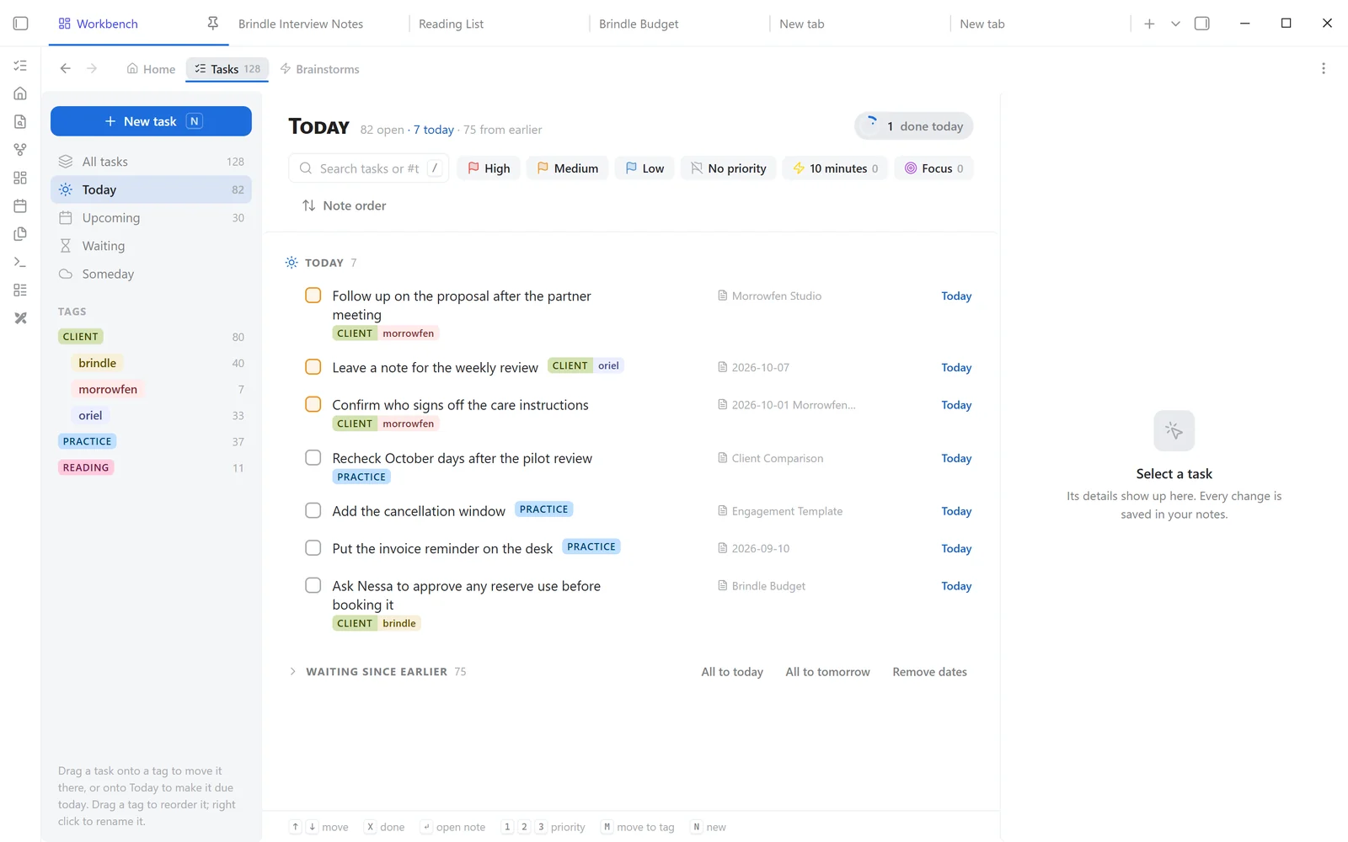The width and height of the screenshot is (1348, 842).
Task: Add a new tab with plus icon
Action: (x=1149, y=24)
